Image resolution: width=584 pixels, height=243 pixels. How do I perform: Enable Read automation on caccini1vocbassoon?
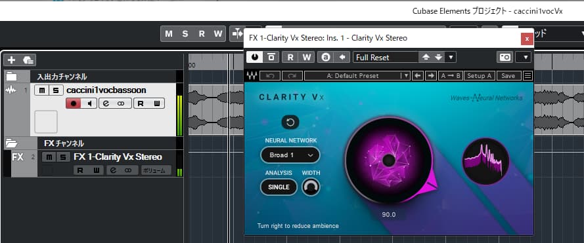click(x=141, y=103)
